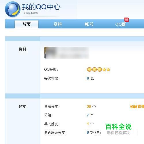The height and width of the screenshot is (144, 144).
Task: Click the QQ Center globe logo
Action: pos(13,9)
